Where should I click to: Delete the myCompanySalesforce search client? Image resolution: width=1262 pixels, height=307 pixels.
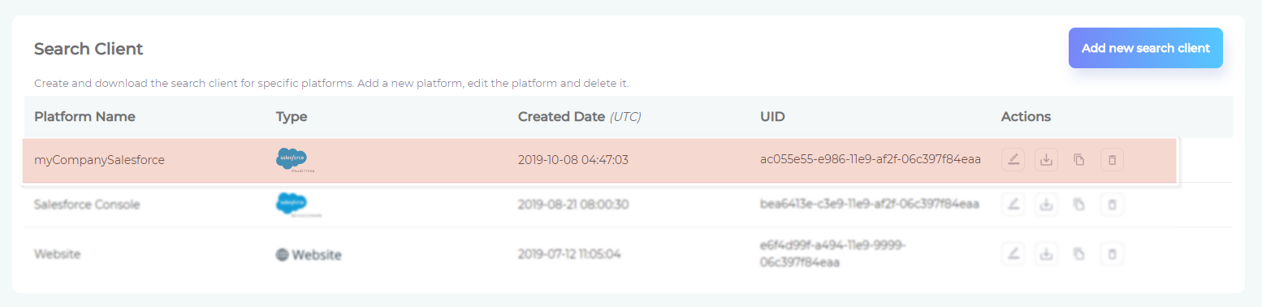click(1112, 160)
